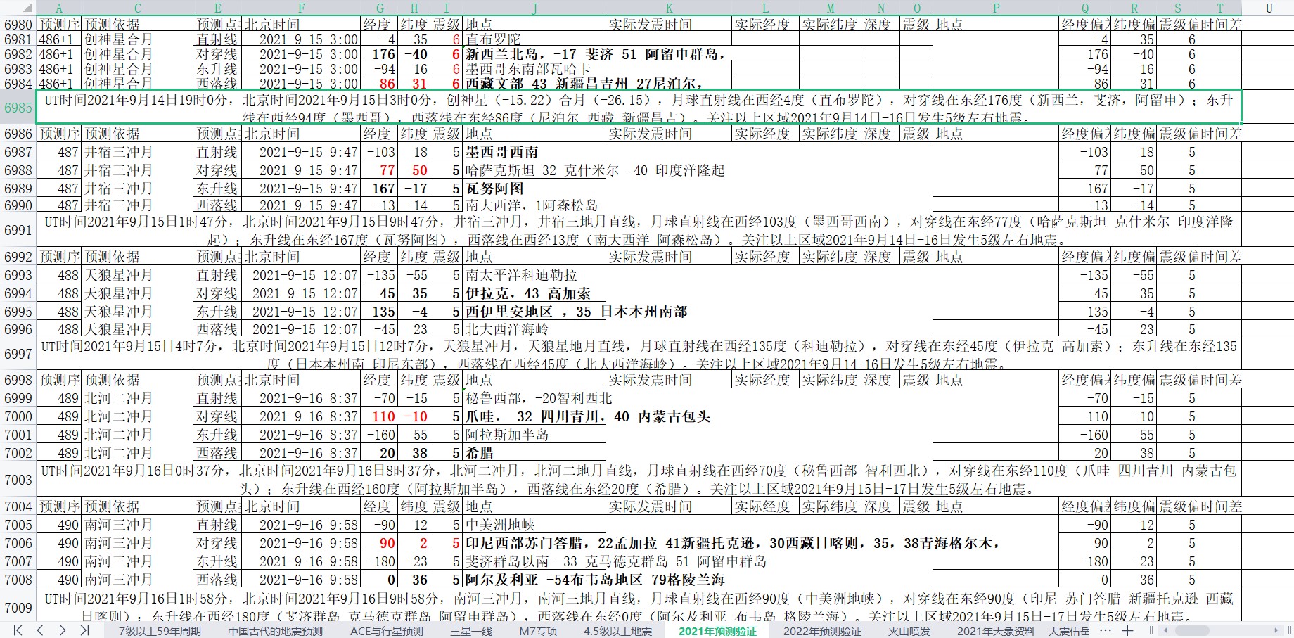Open the M7专项 sheet tab
Screen dimensions: 1294x638
[538, 631]
